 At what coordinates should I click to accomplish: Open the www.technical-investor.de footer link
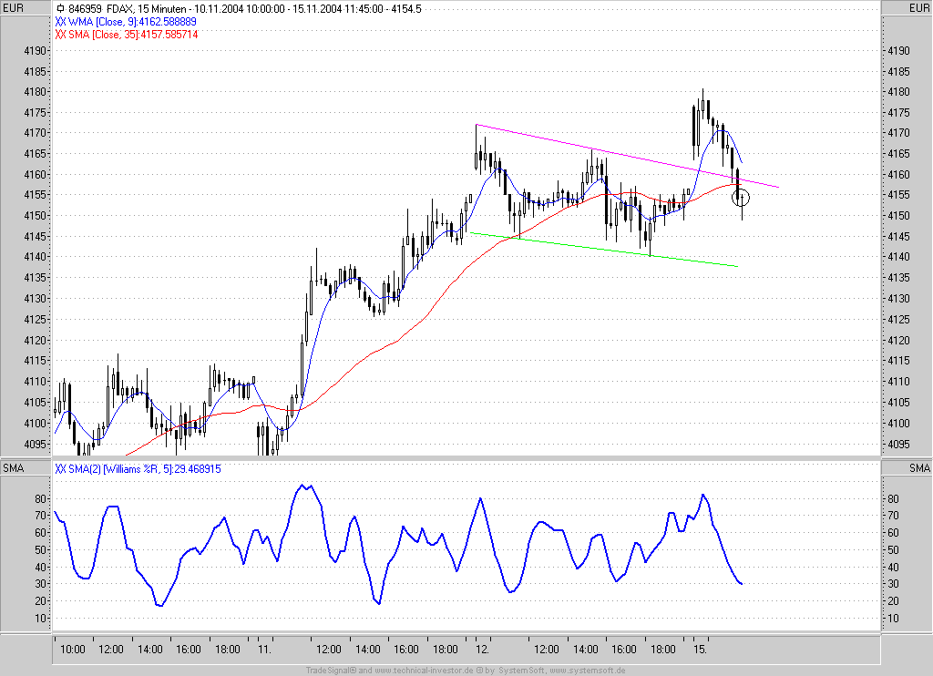(x=424, y=671)
